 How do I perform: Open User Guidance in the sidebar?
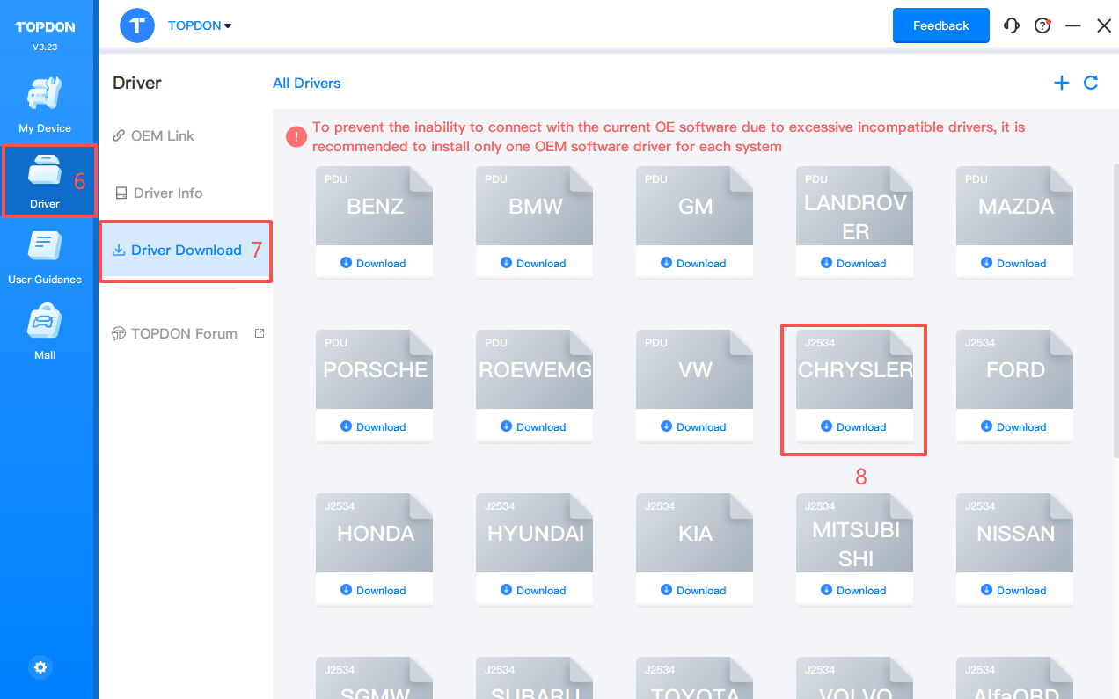[x=45, y=249]
